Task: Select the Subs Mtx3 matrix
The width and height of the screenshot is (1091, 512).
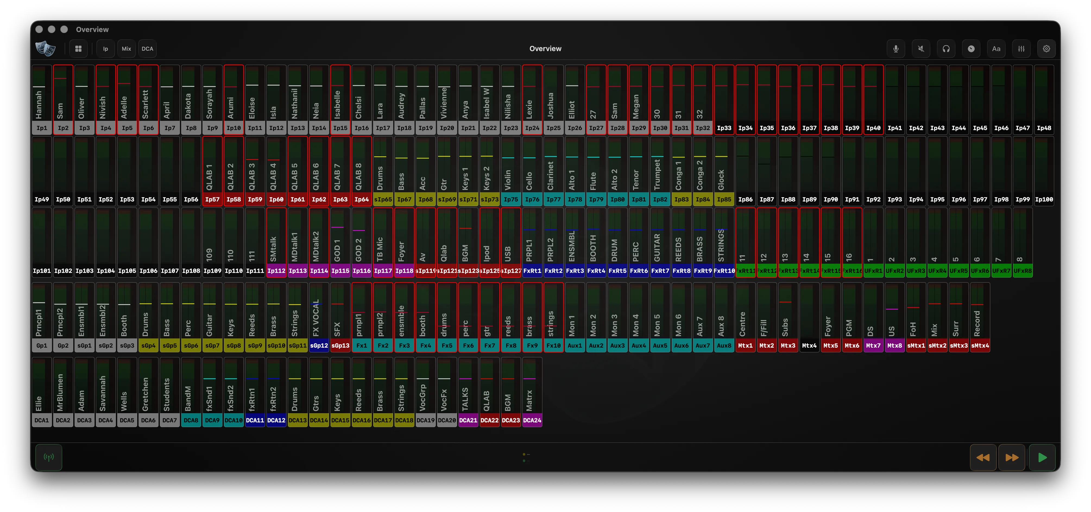Action: [788, 317]
